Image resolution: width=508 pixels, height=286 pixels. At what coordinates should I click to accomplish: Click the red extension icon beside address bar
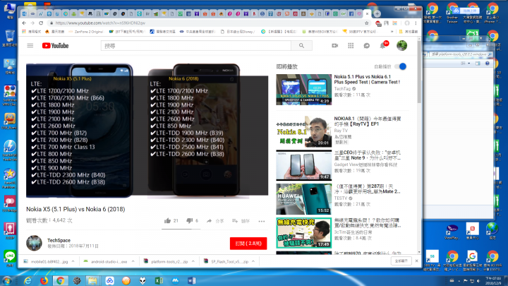coord(377,23)
